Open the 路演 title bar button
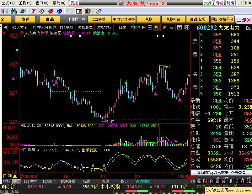 tap(230, 3)
